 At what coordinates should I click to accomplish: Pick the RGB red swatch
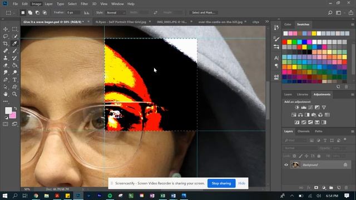(x=284, y=42)
